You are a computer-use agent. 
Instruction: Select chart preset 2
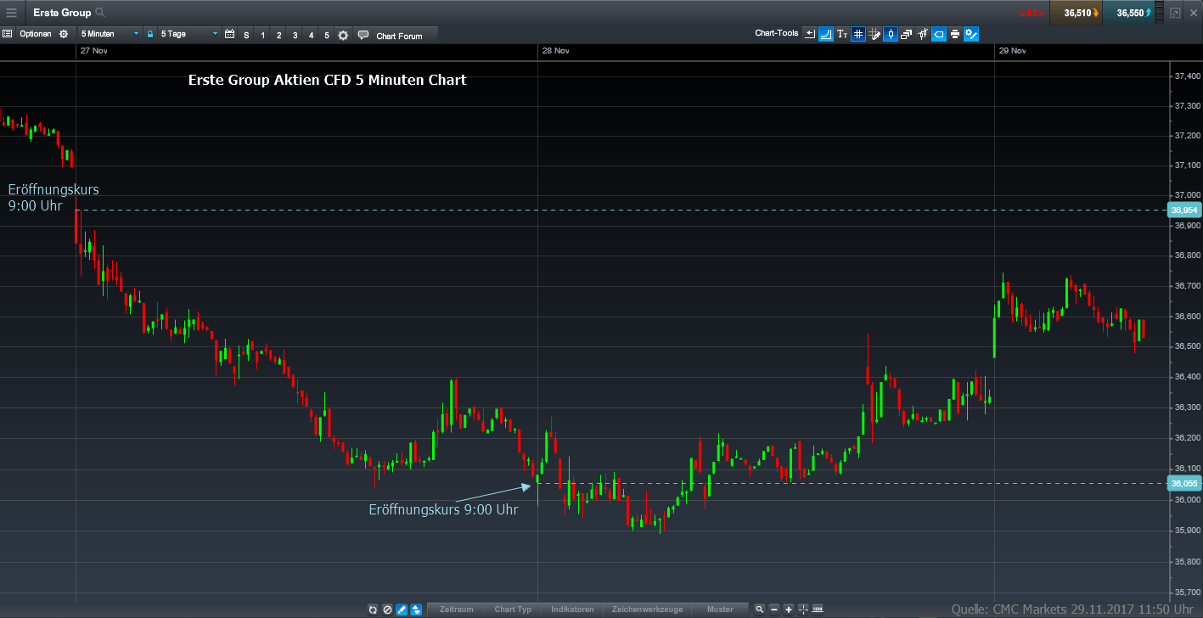coord(278,35)
